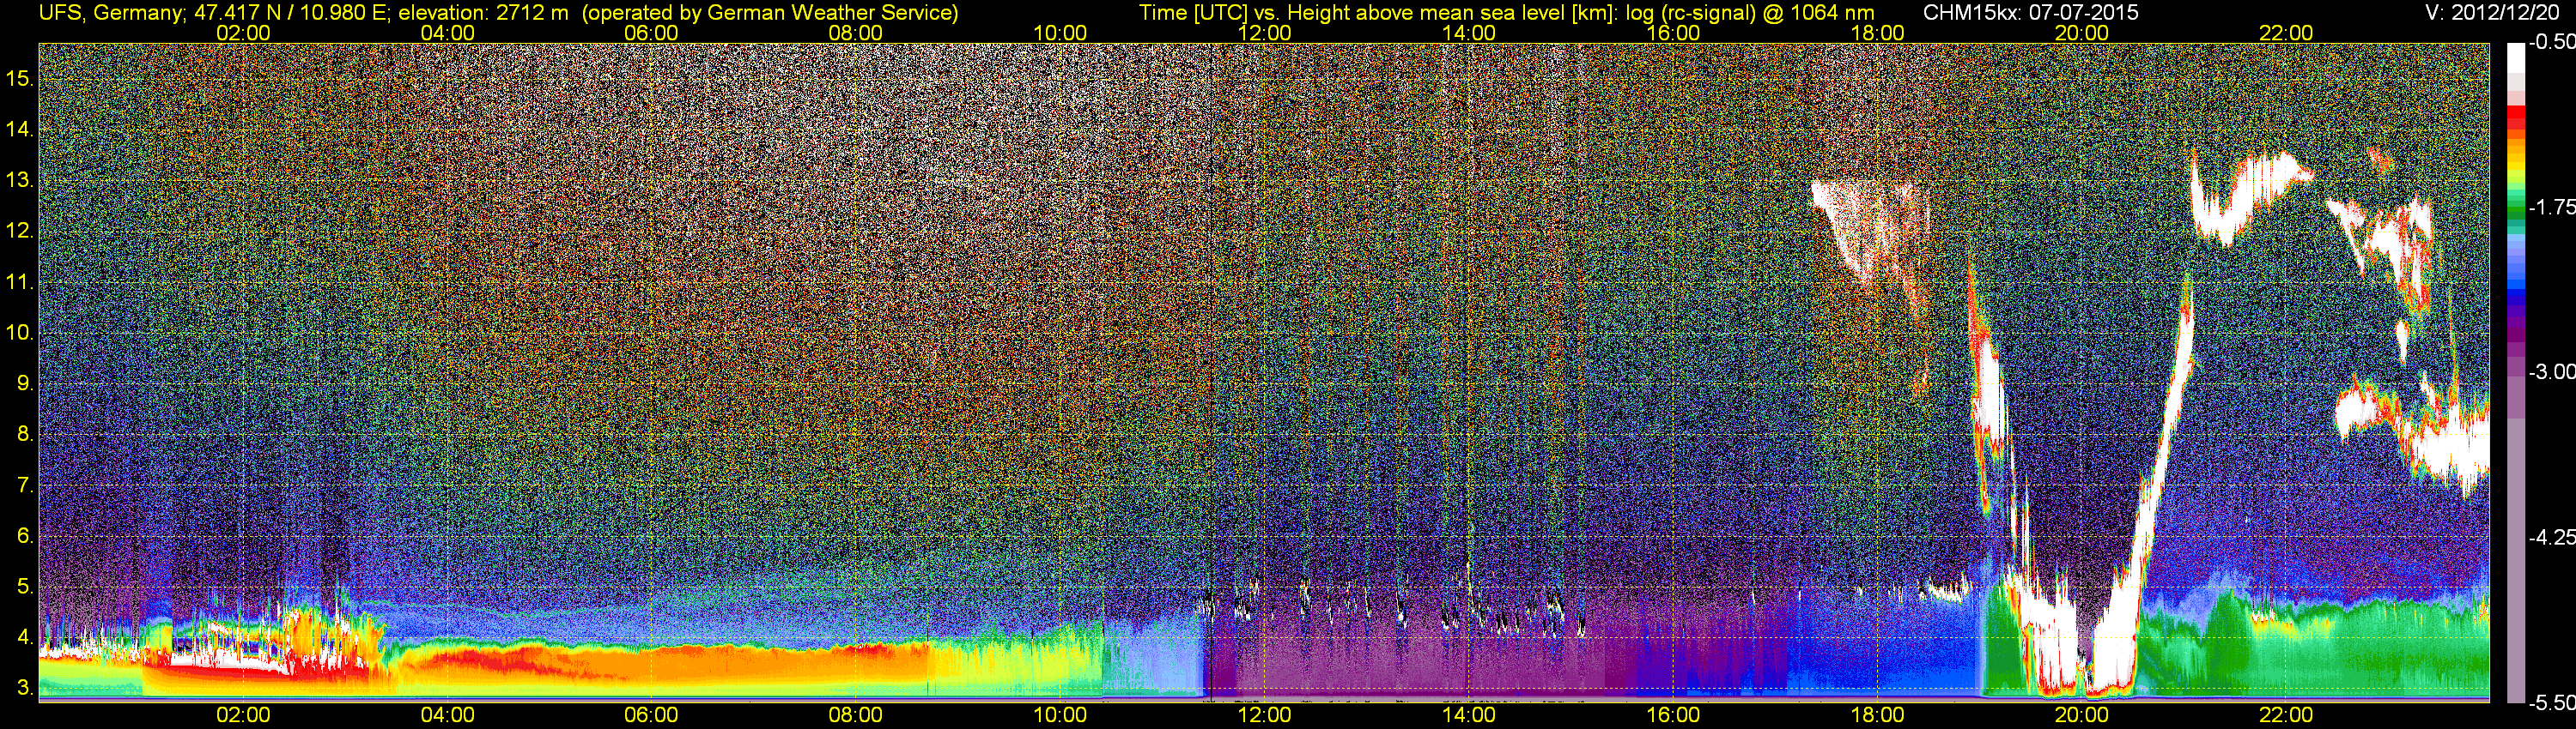This screenshot has height=729, width=2576.
Task: Click '16:00' on the bottom time axis
Action: [x=1673, y=715]
